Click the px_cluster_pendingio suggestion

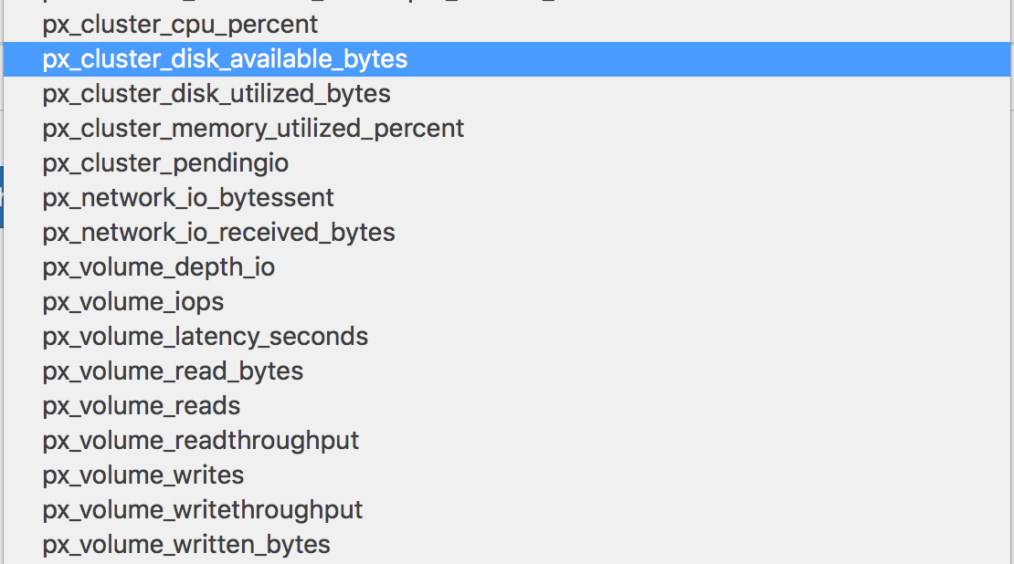click(x=166, y=162)
